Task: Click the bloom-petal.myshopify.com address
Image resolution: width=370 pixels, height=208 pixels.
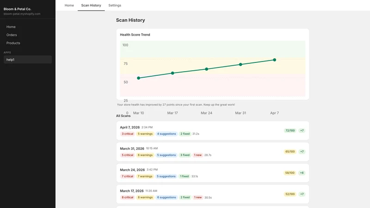Action: 22,14
